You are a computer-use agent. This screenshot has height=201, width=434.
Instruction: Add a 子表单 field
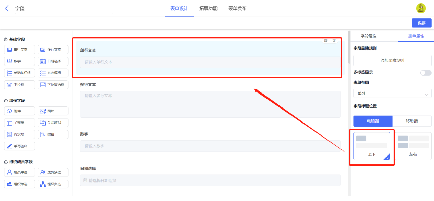(20, 123)
